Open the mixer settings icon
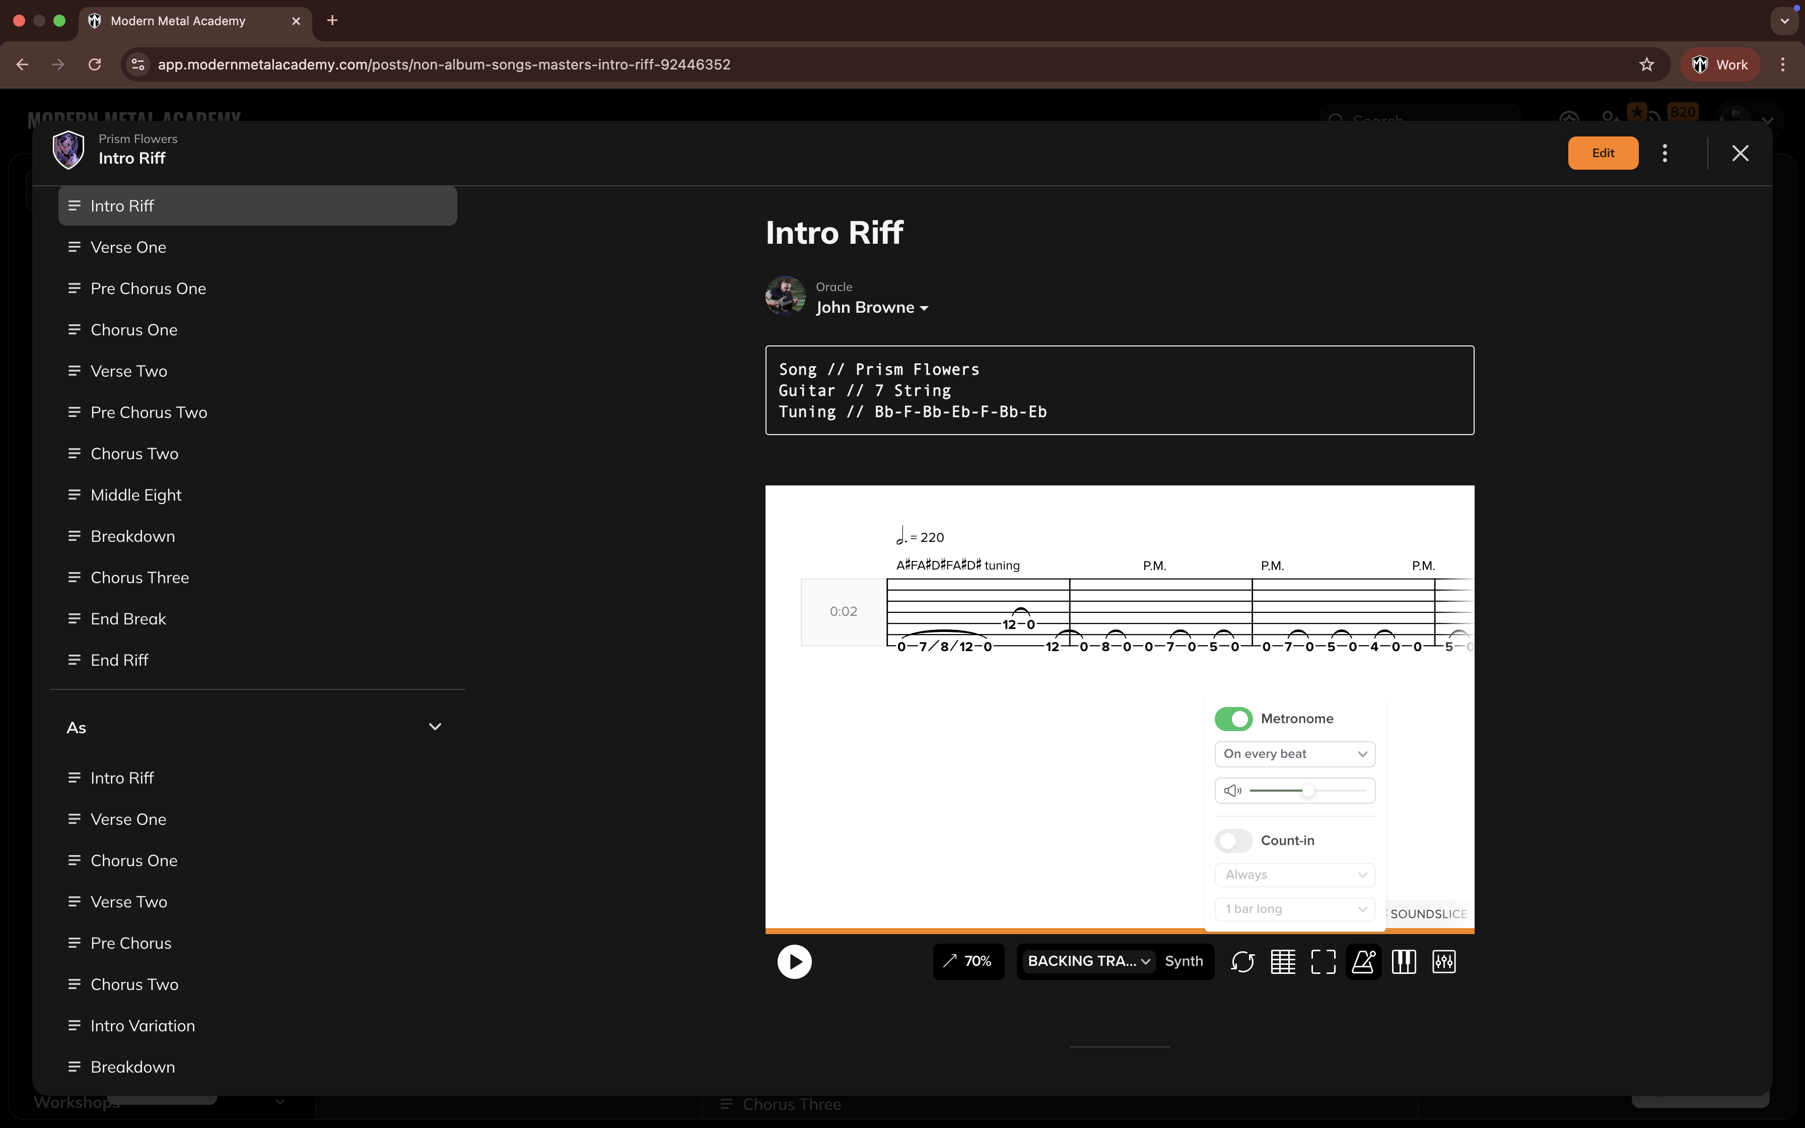The height and width of the screenshot is (1128, 1805). click(x=1444, y=962)
